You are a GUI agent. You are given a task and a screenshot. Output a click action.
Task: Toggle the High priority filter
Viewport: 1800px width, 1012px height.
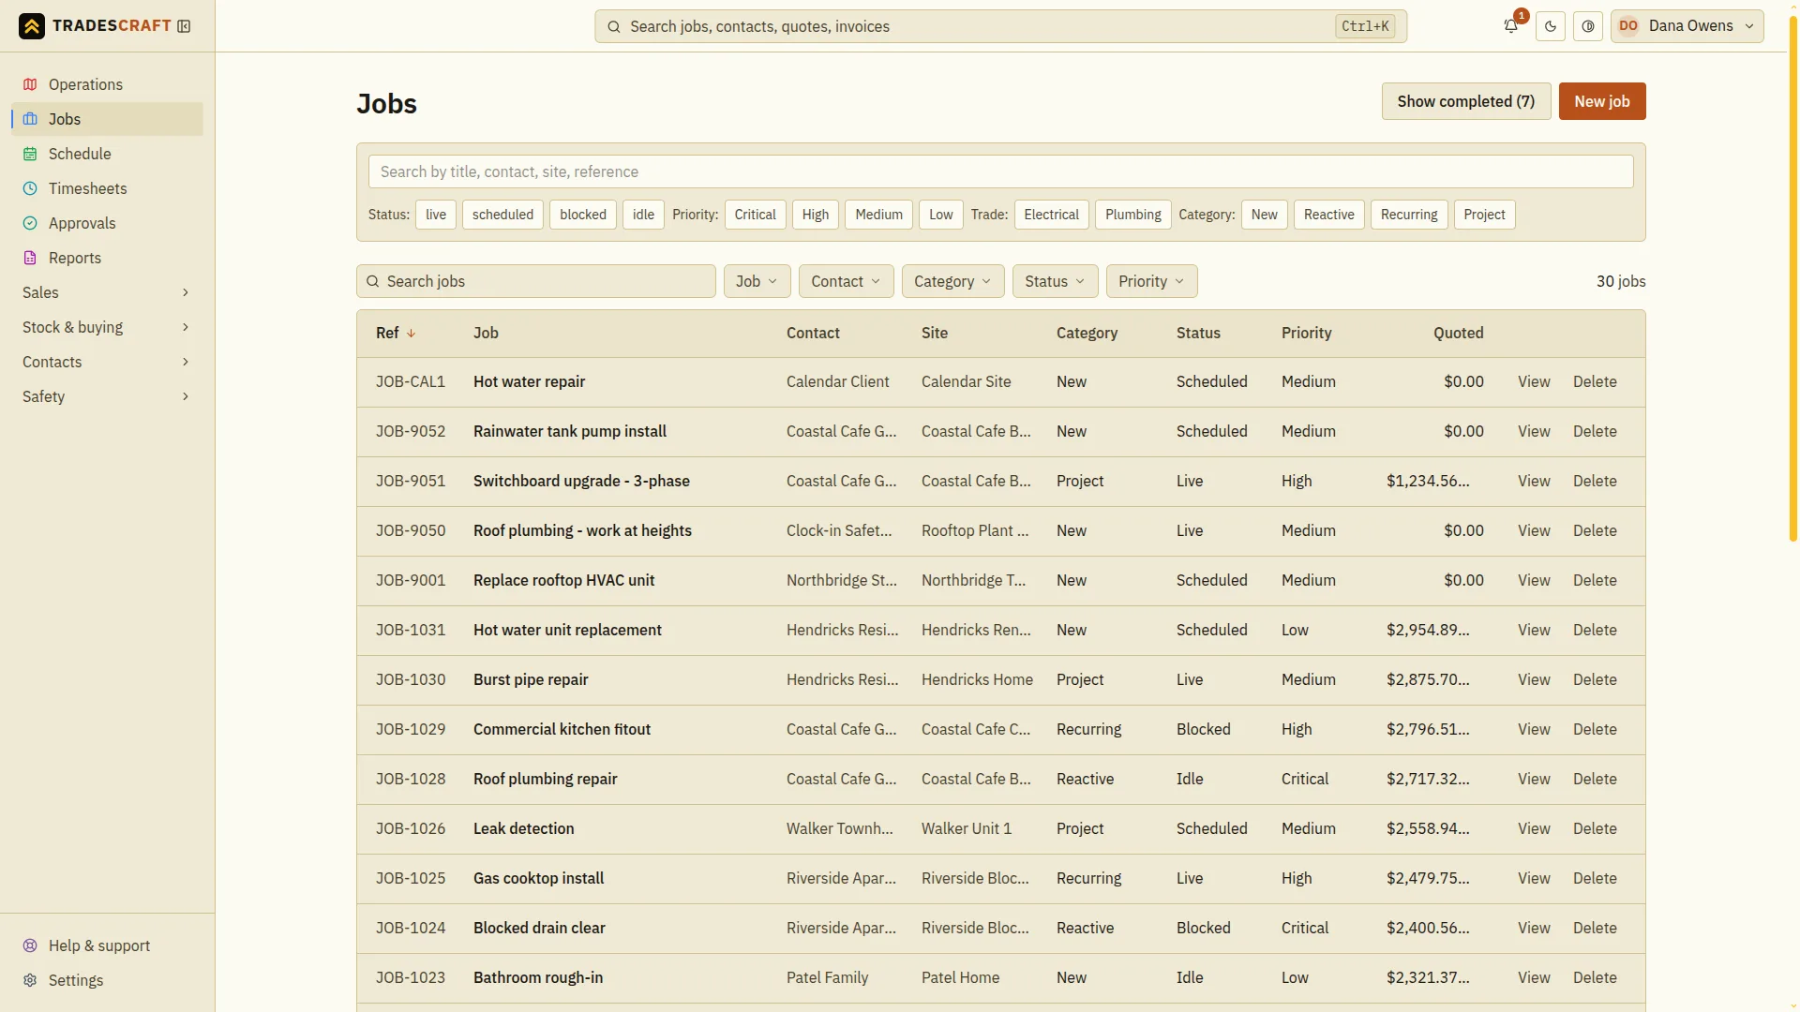tap(816, 215)
